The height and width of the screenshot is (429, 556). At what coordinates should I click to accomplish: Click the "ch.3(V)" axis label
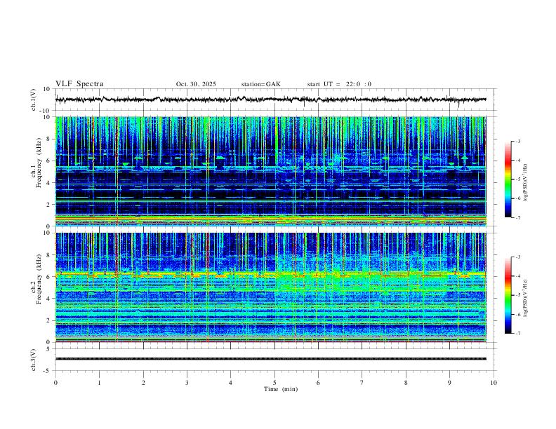34,360
